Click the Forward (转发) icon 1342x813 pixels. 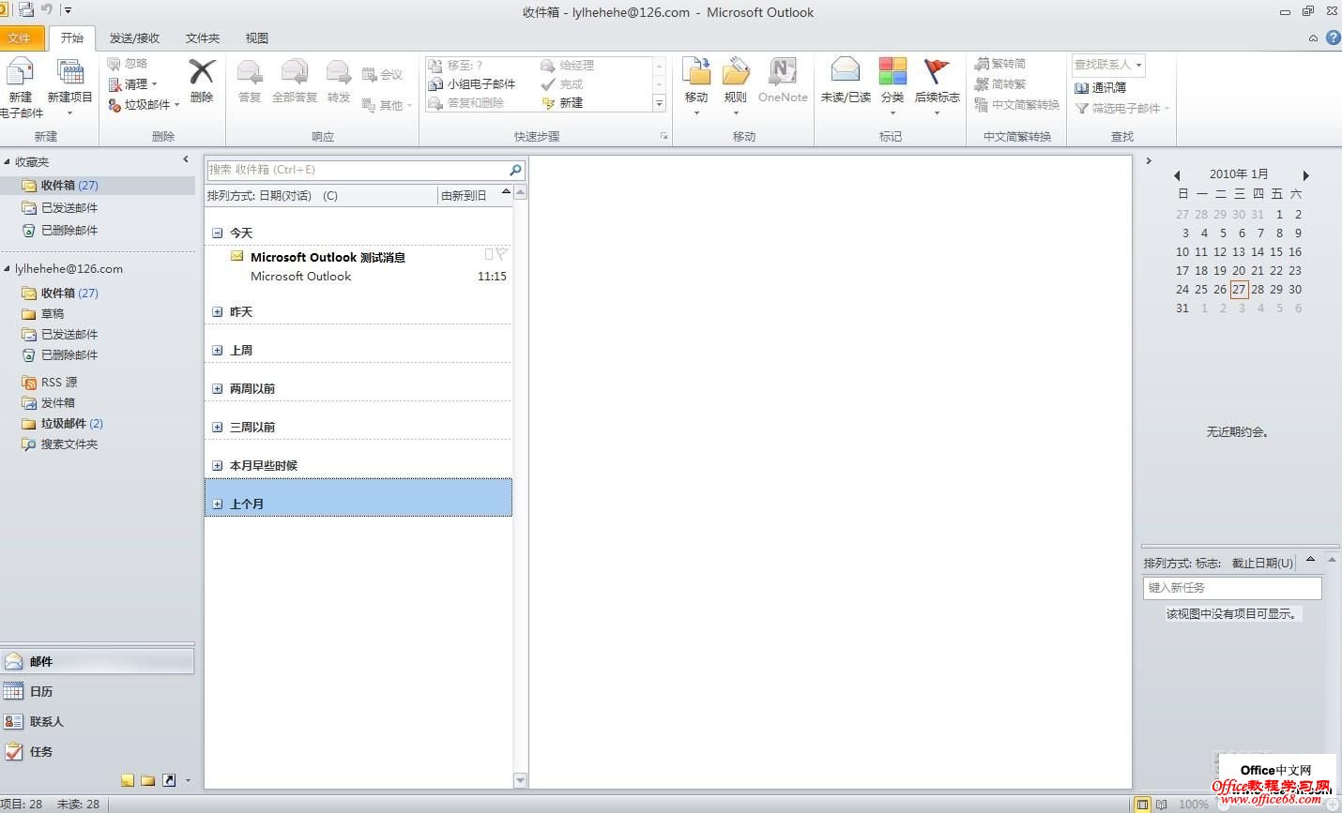(x=337, y=83)
